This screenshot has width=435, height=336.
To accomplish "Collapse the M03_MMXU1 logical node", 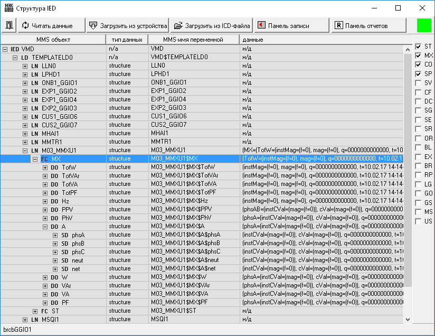I will click(x=25, y=150).
